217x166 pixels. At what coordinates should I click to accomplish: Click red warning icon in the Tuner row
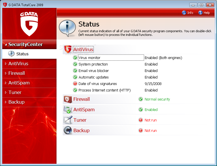pos(141,120)
